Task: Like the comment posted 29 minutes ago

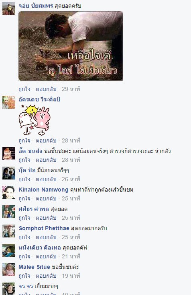Action: [x=24, y=89]
